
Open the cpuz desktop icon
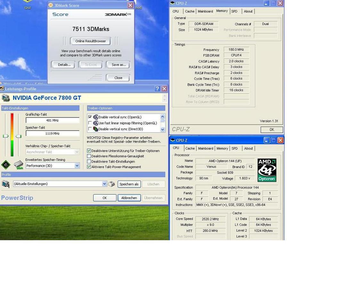click(x=28, y=4)
